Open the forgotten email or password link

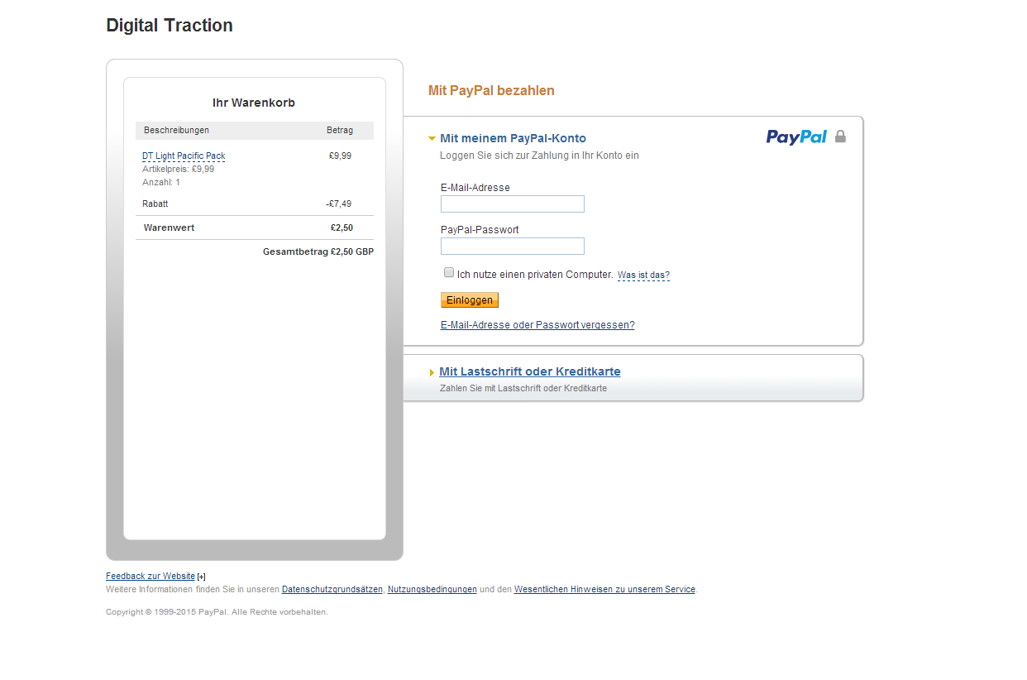(537, 325)
